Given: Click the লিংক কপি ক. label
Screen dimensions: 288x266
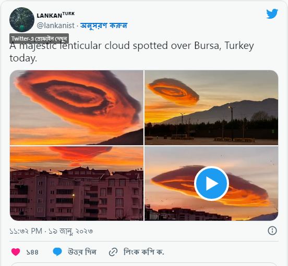Looking at the screenshot, I should pos(143,252).
